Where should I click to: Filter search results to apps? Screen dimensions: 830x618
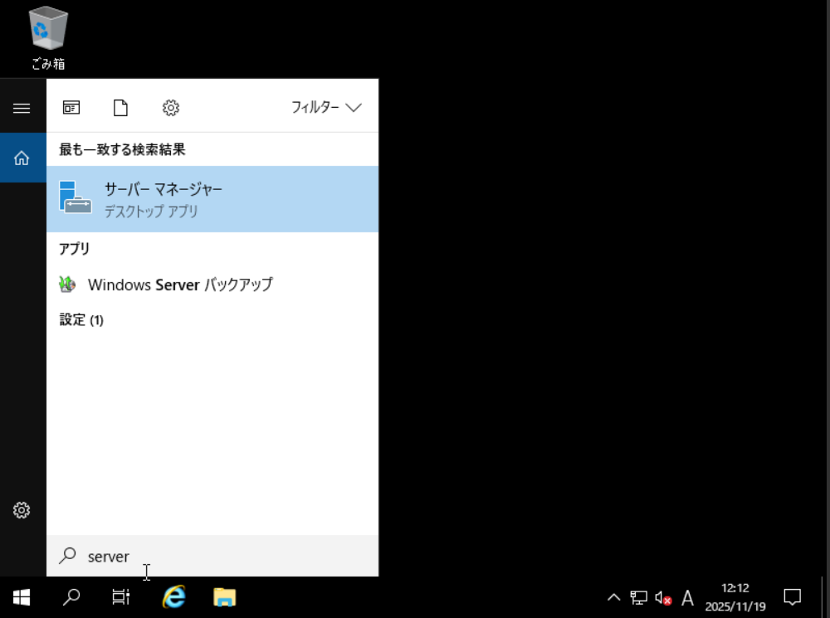pyautogui.click(x=71, y=107)
